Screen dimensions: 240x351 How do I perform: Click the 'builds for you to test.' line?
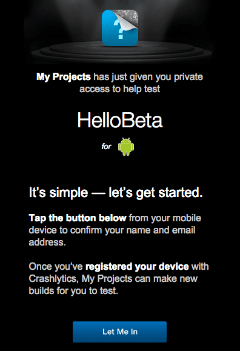coord(73,291)
